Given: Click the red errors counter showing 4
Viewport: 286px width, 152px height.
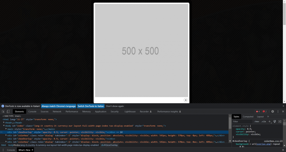Looking at the screenshot, I should pos(258,111).
